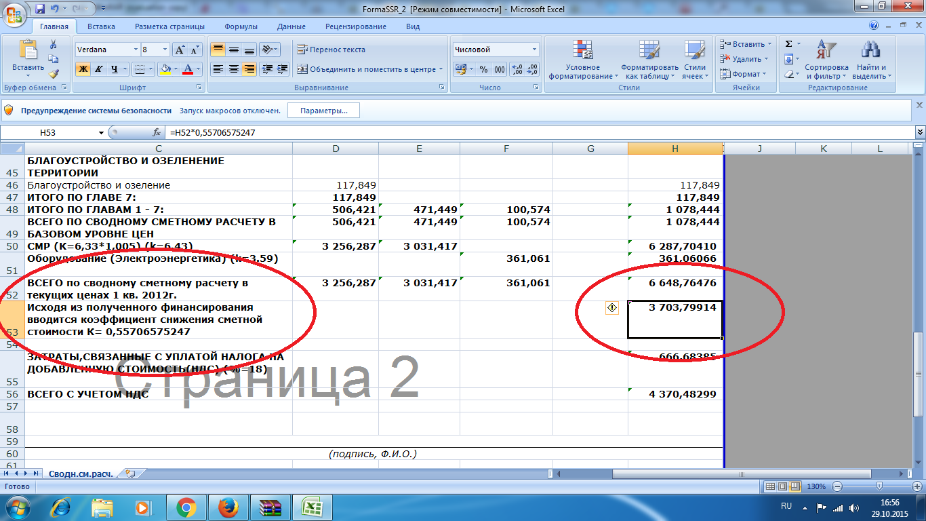This screenshot has height=521, width=926.
Task: Open the Форматировать как таблицу gallery
Action: pyautogui.click(x=649, y=60)
